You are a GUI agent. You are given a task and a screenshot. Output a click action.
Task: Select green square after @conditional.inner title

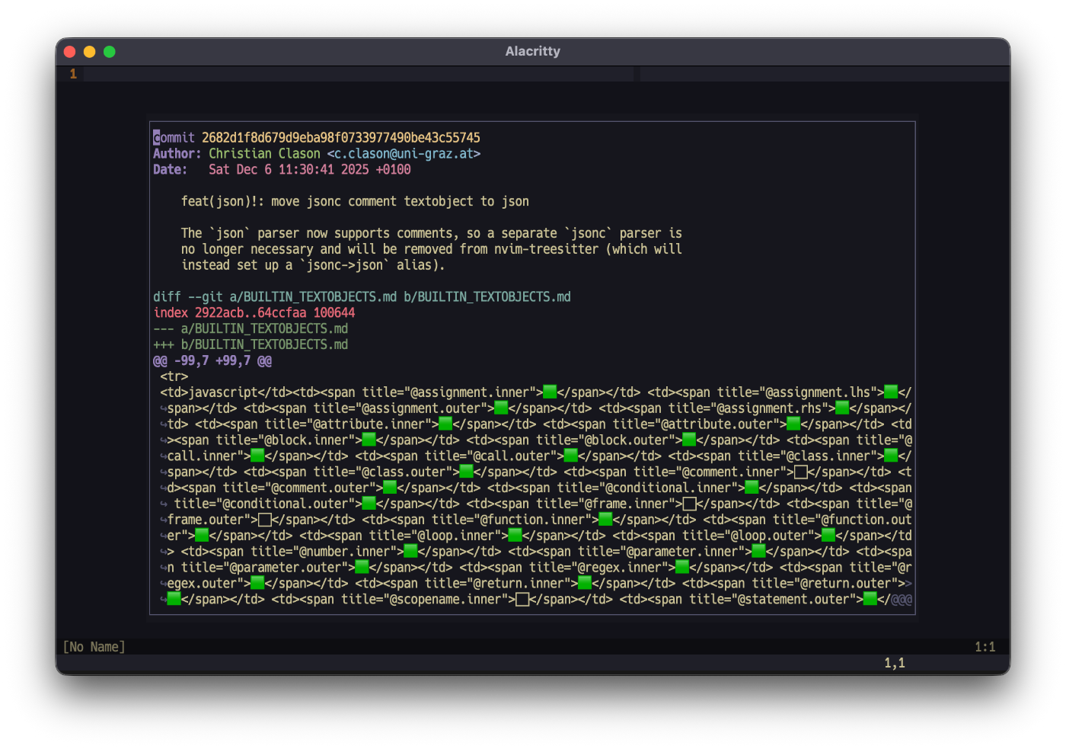[752, 488]
